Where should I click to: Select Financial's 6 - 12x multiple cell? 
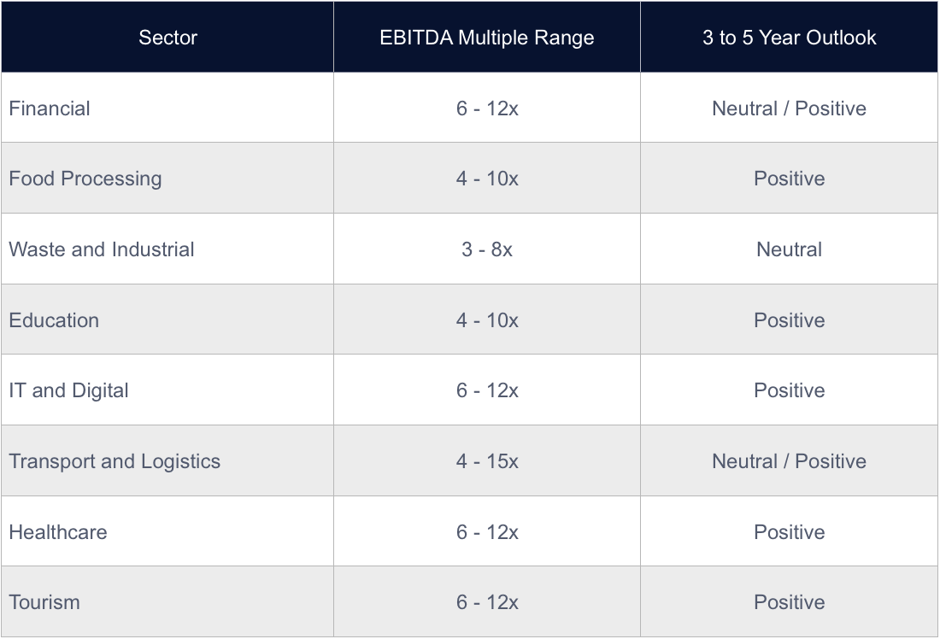487,108
